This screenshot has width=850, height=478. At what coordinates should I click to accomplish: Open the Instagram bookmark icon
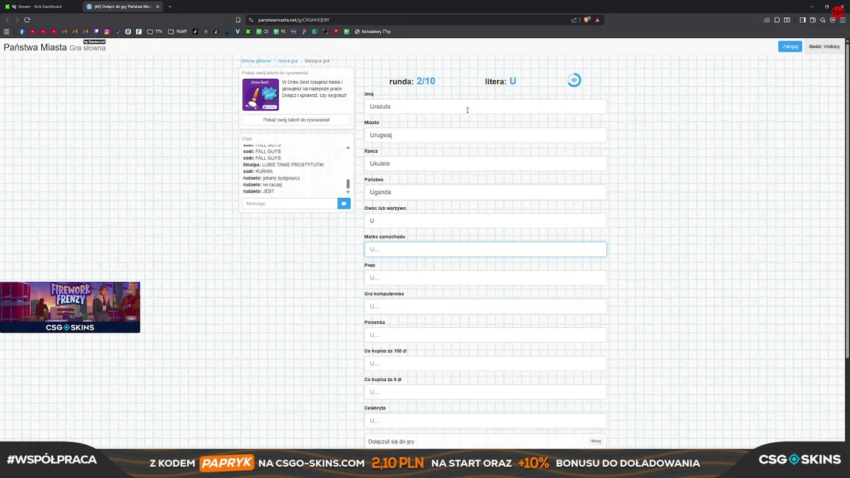click(107, 31)
